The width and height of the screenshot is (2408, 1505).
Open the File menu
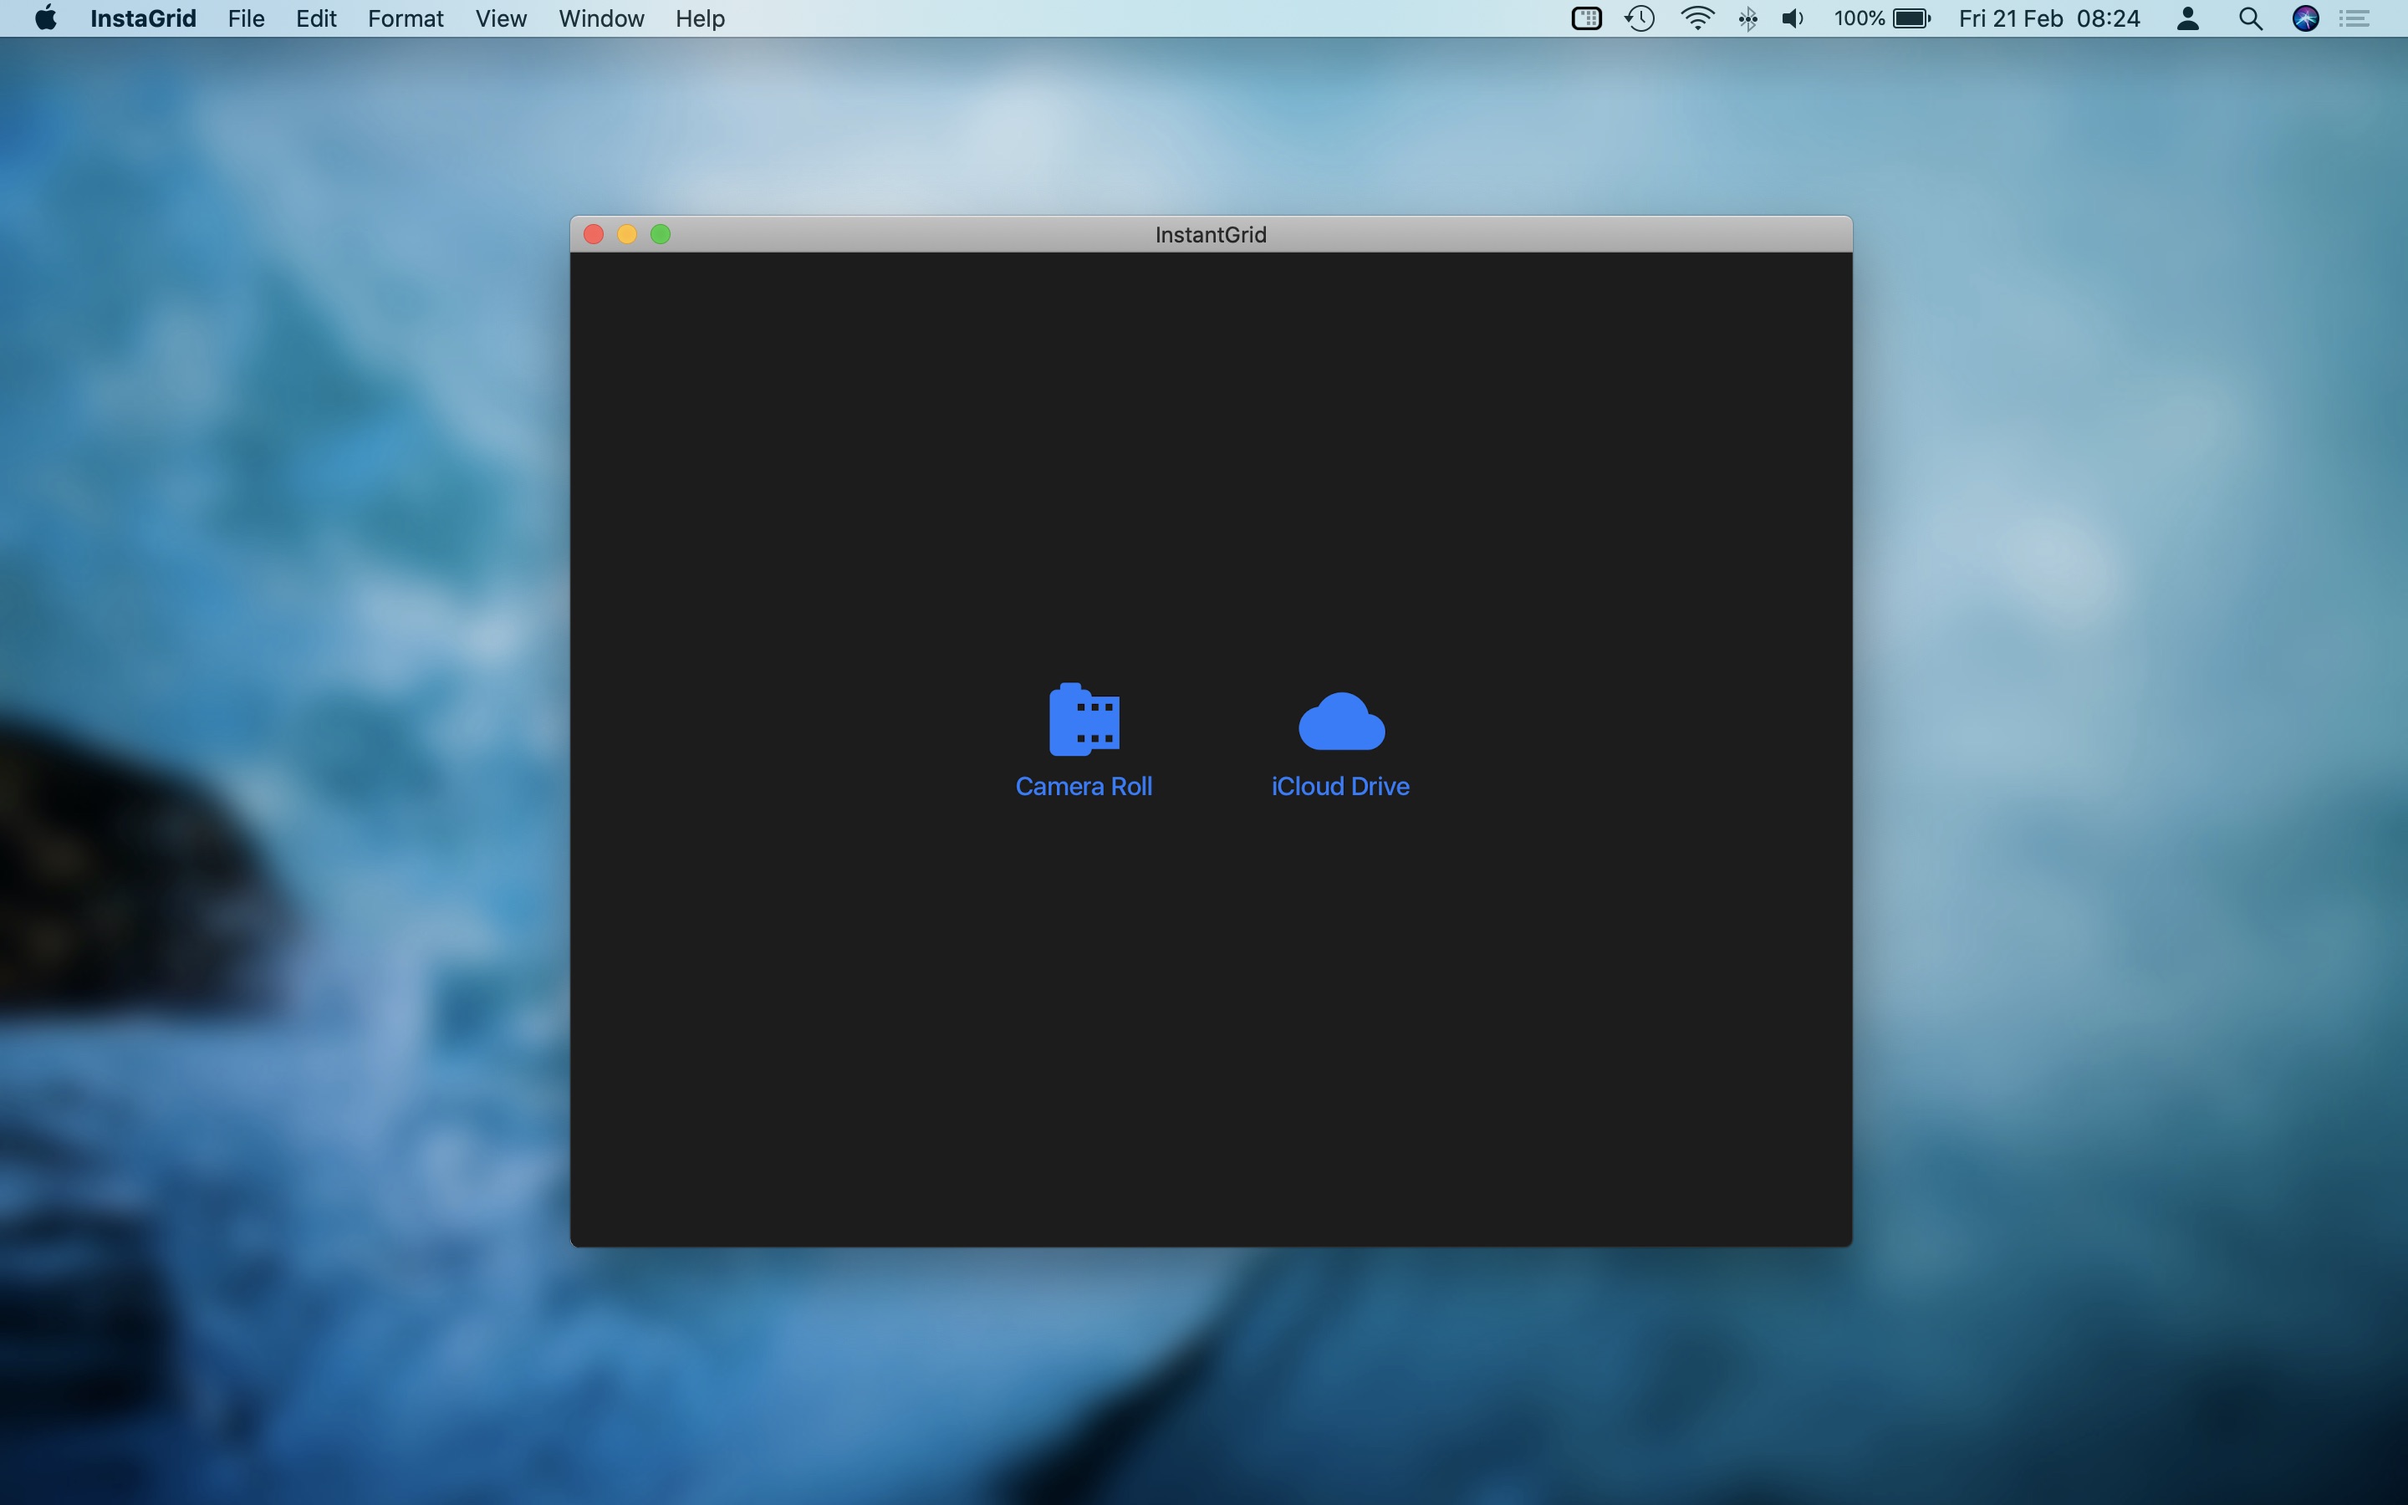point(246,19)
